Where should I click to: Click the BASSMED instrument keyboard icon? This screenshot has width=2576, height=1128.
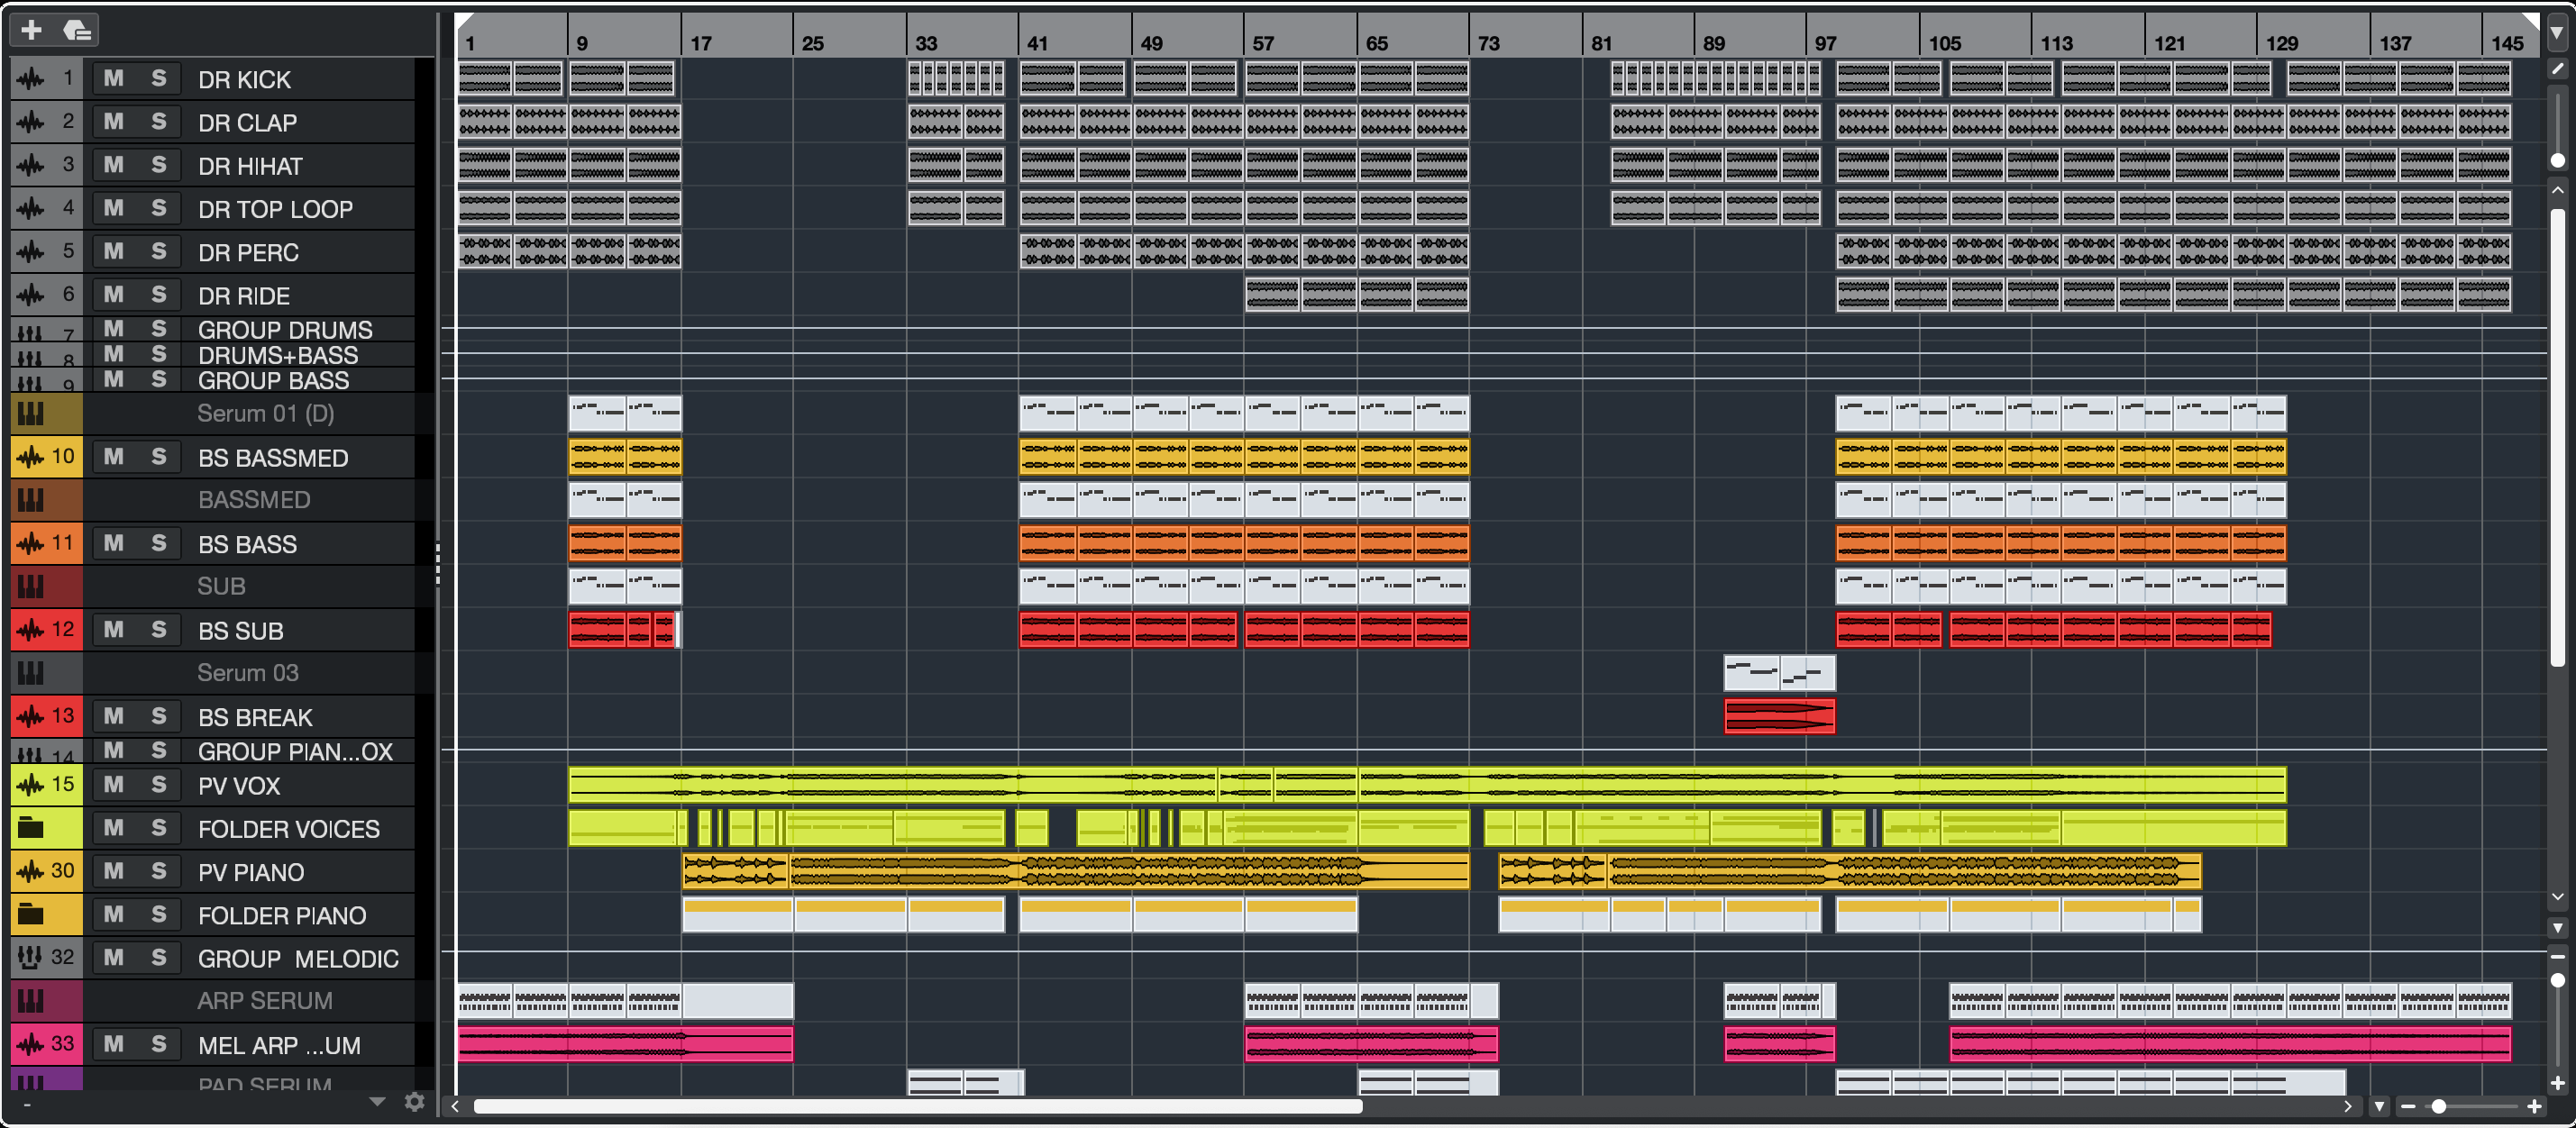click(31, 500)
